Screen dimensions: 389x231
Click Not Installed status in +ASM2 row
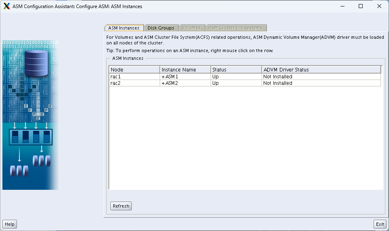[x=321, y=83]
